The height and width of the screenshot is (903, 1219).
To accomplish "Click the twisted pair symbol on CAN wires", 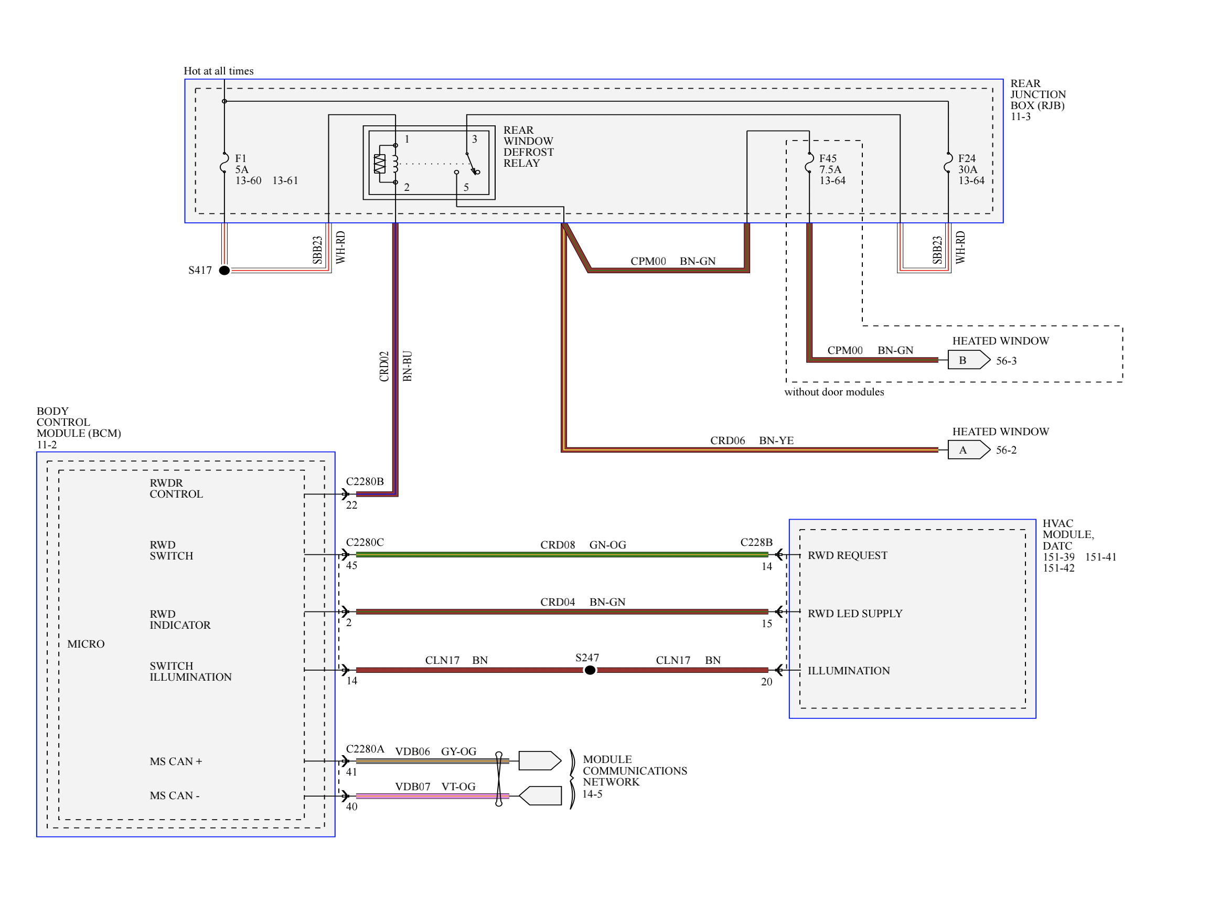I will (x=498, y=779).
